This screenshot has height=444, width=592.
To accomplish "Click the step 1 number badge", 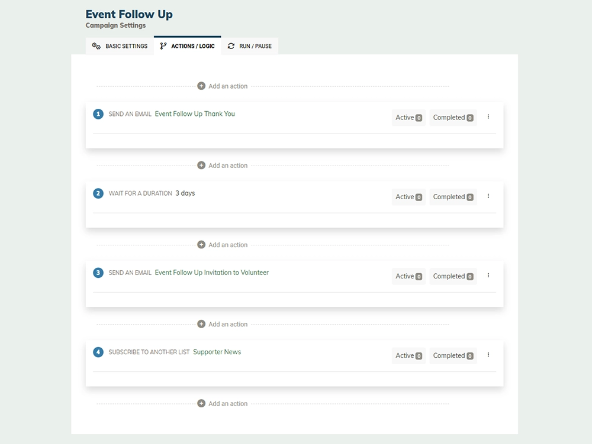I will click(98, 114).
